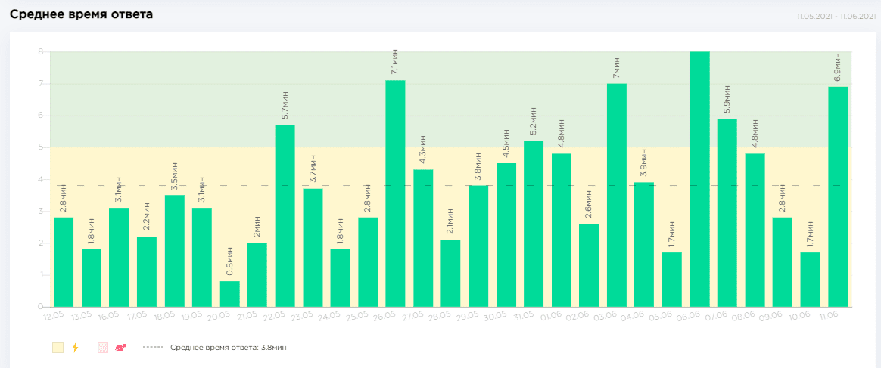
Task: Select the 20.05 bar showing 0.8мин
Action: (229, 294)
